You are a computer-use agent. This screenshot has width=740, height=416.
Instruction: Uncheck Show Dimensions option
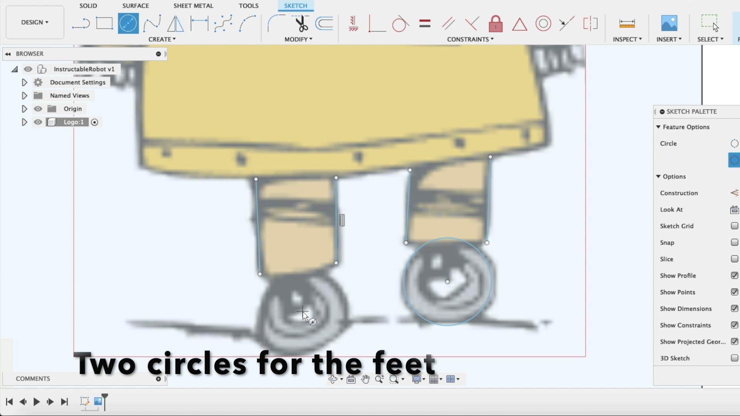pos(734,309)
